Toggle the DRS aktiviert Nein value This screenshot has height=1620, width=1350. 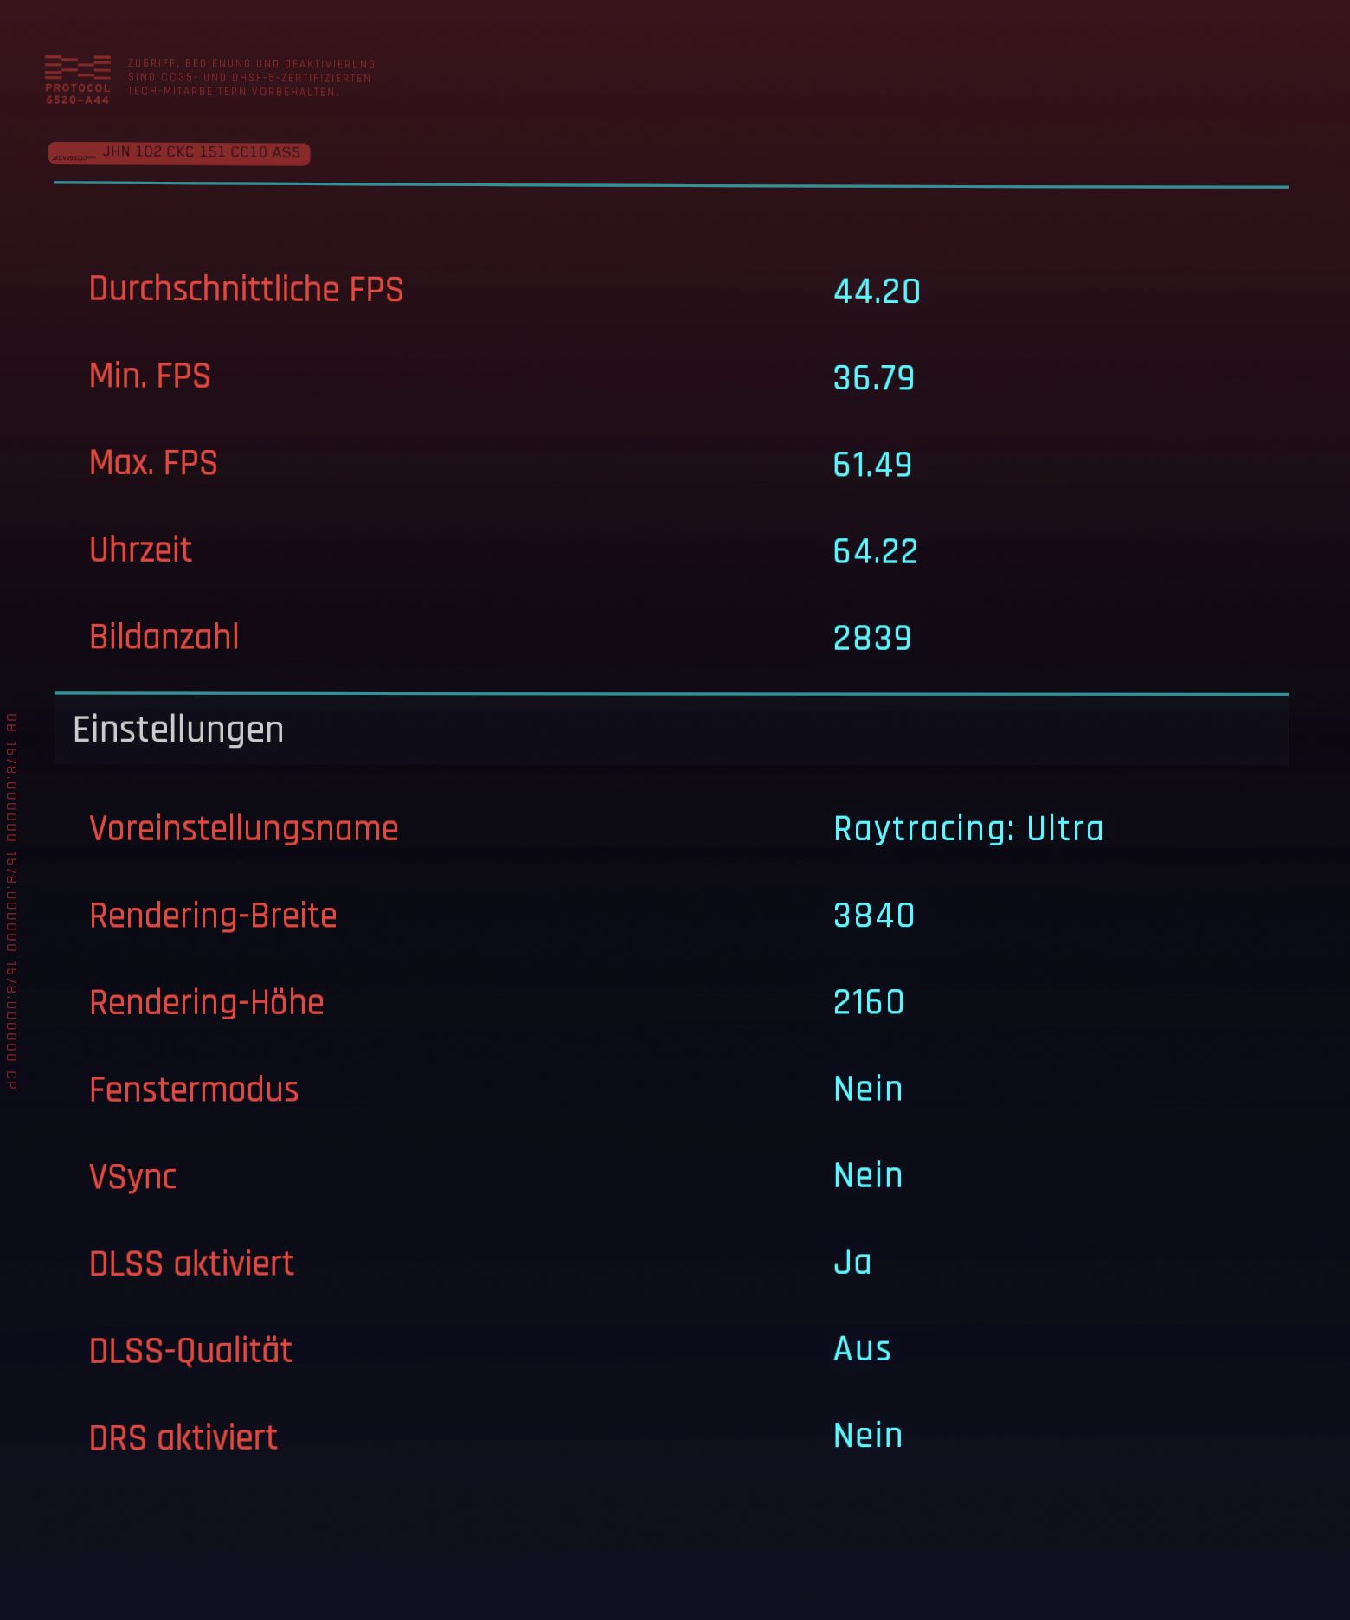(x=868, y=1436)
